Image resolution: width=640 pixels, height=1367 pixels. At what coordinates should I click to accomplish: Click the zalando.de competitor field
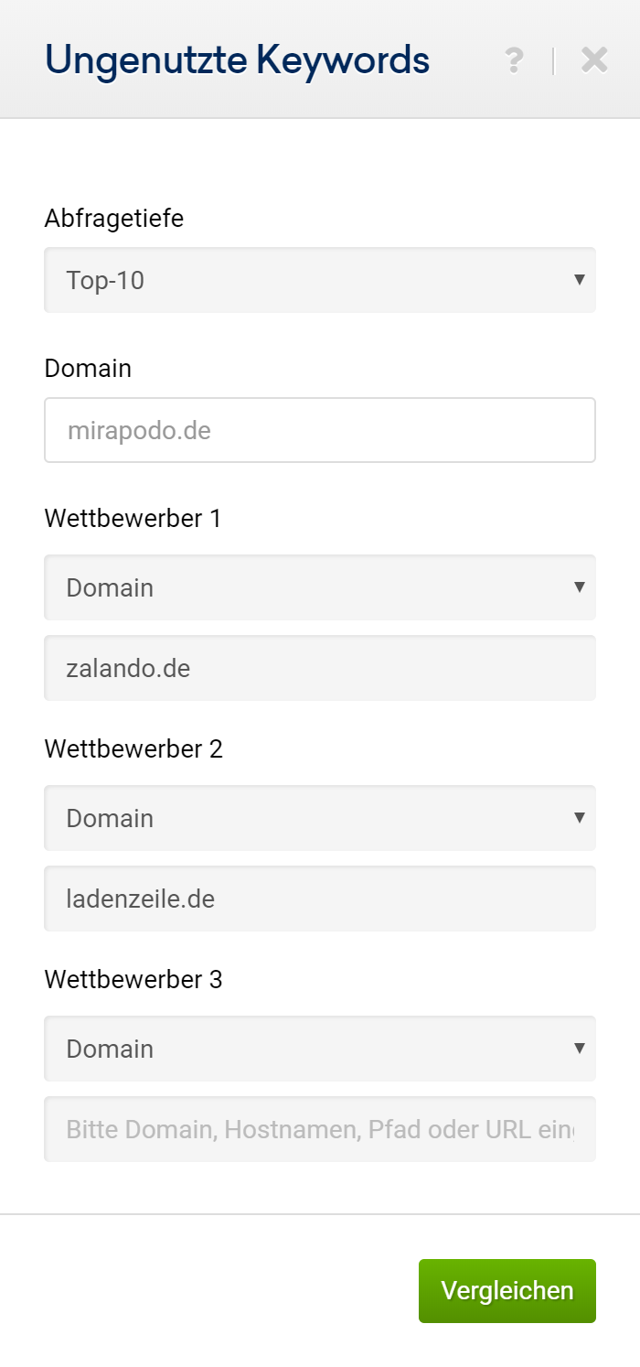click(320, 668)
